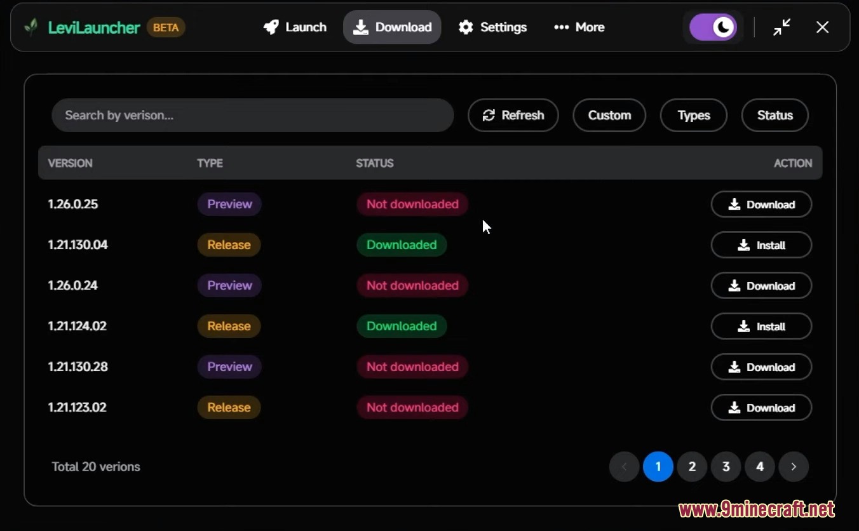Toggle the dark mode moon switch
This screenshot has width=859, height=531.
click(x=713, y=27)
